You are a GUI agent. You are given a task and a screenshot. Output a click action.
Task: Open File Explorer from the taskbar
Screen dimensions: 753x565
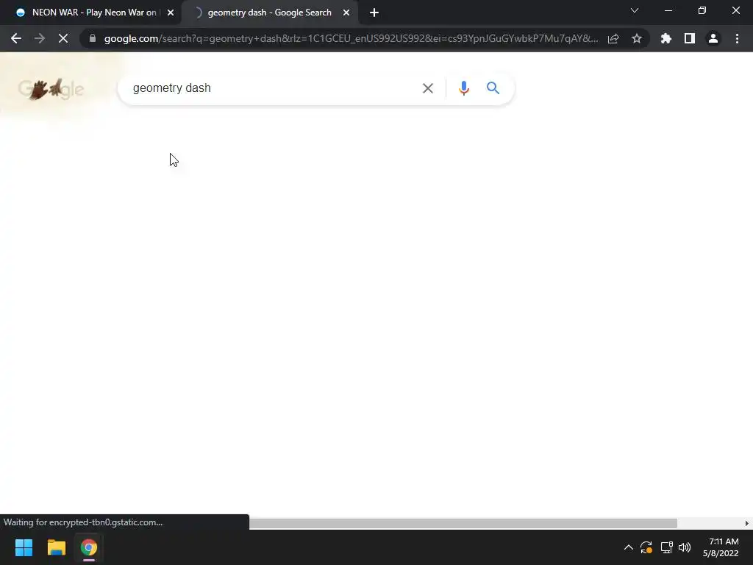[x=56, y=547]
